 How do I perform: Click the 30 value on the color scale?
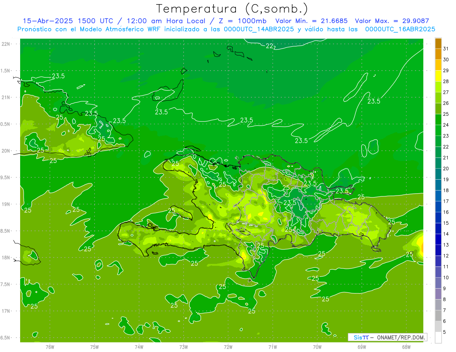pos(446,60)
